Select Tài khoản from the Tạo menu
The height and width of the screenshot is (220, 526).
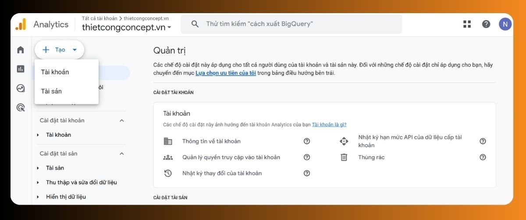coord(55,72)
